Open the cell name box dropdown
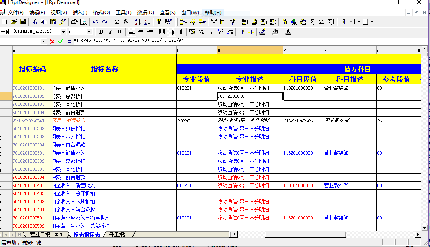The image size is (430, 247). (43, 41)
